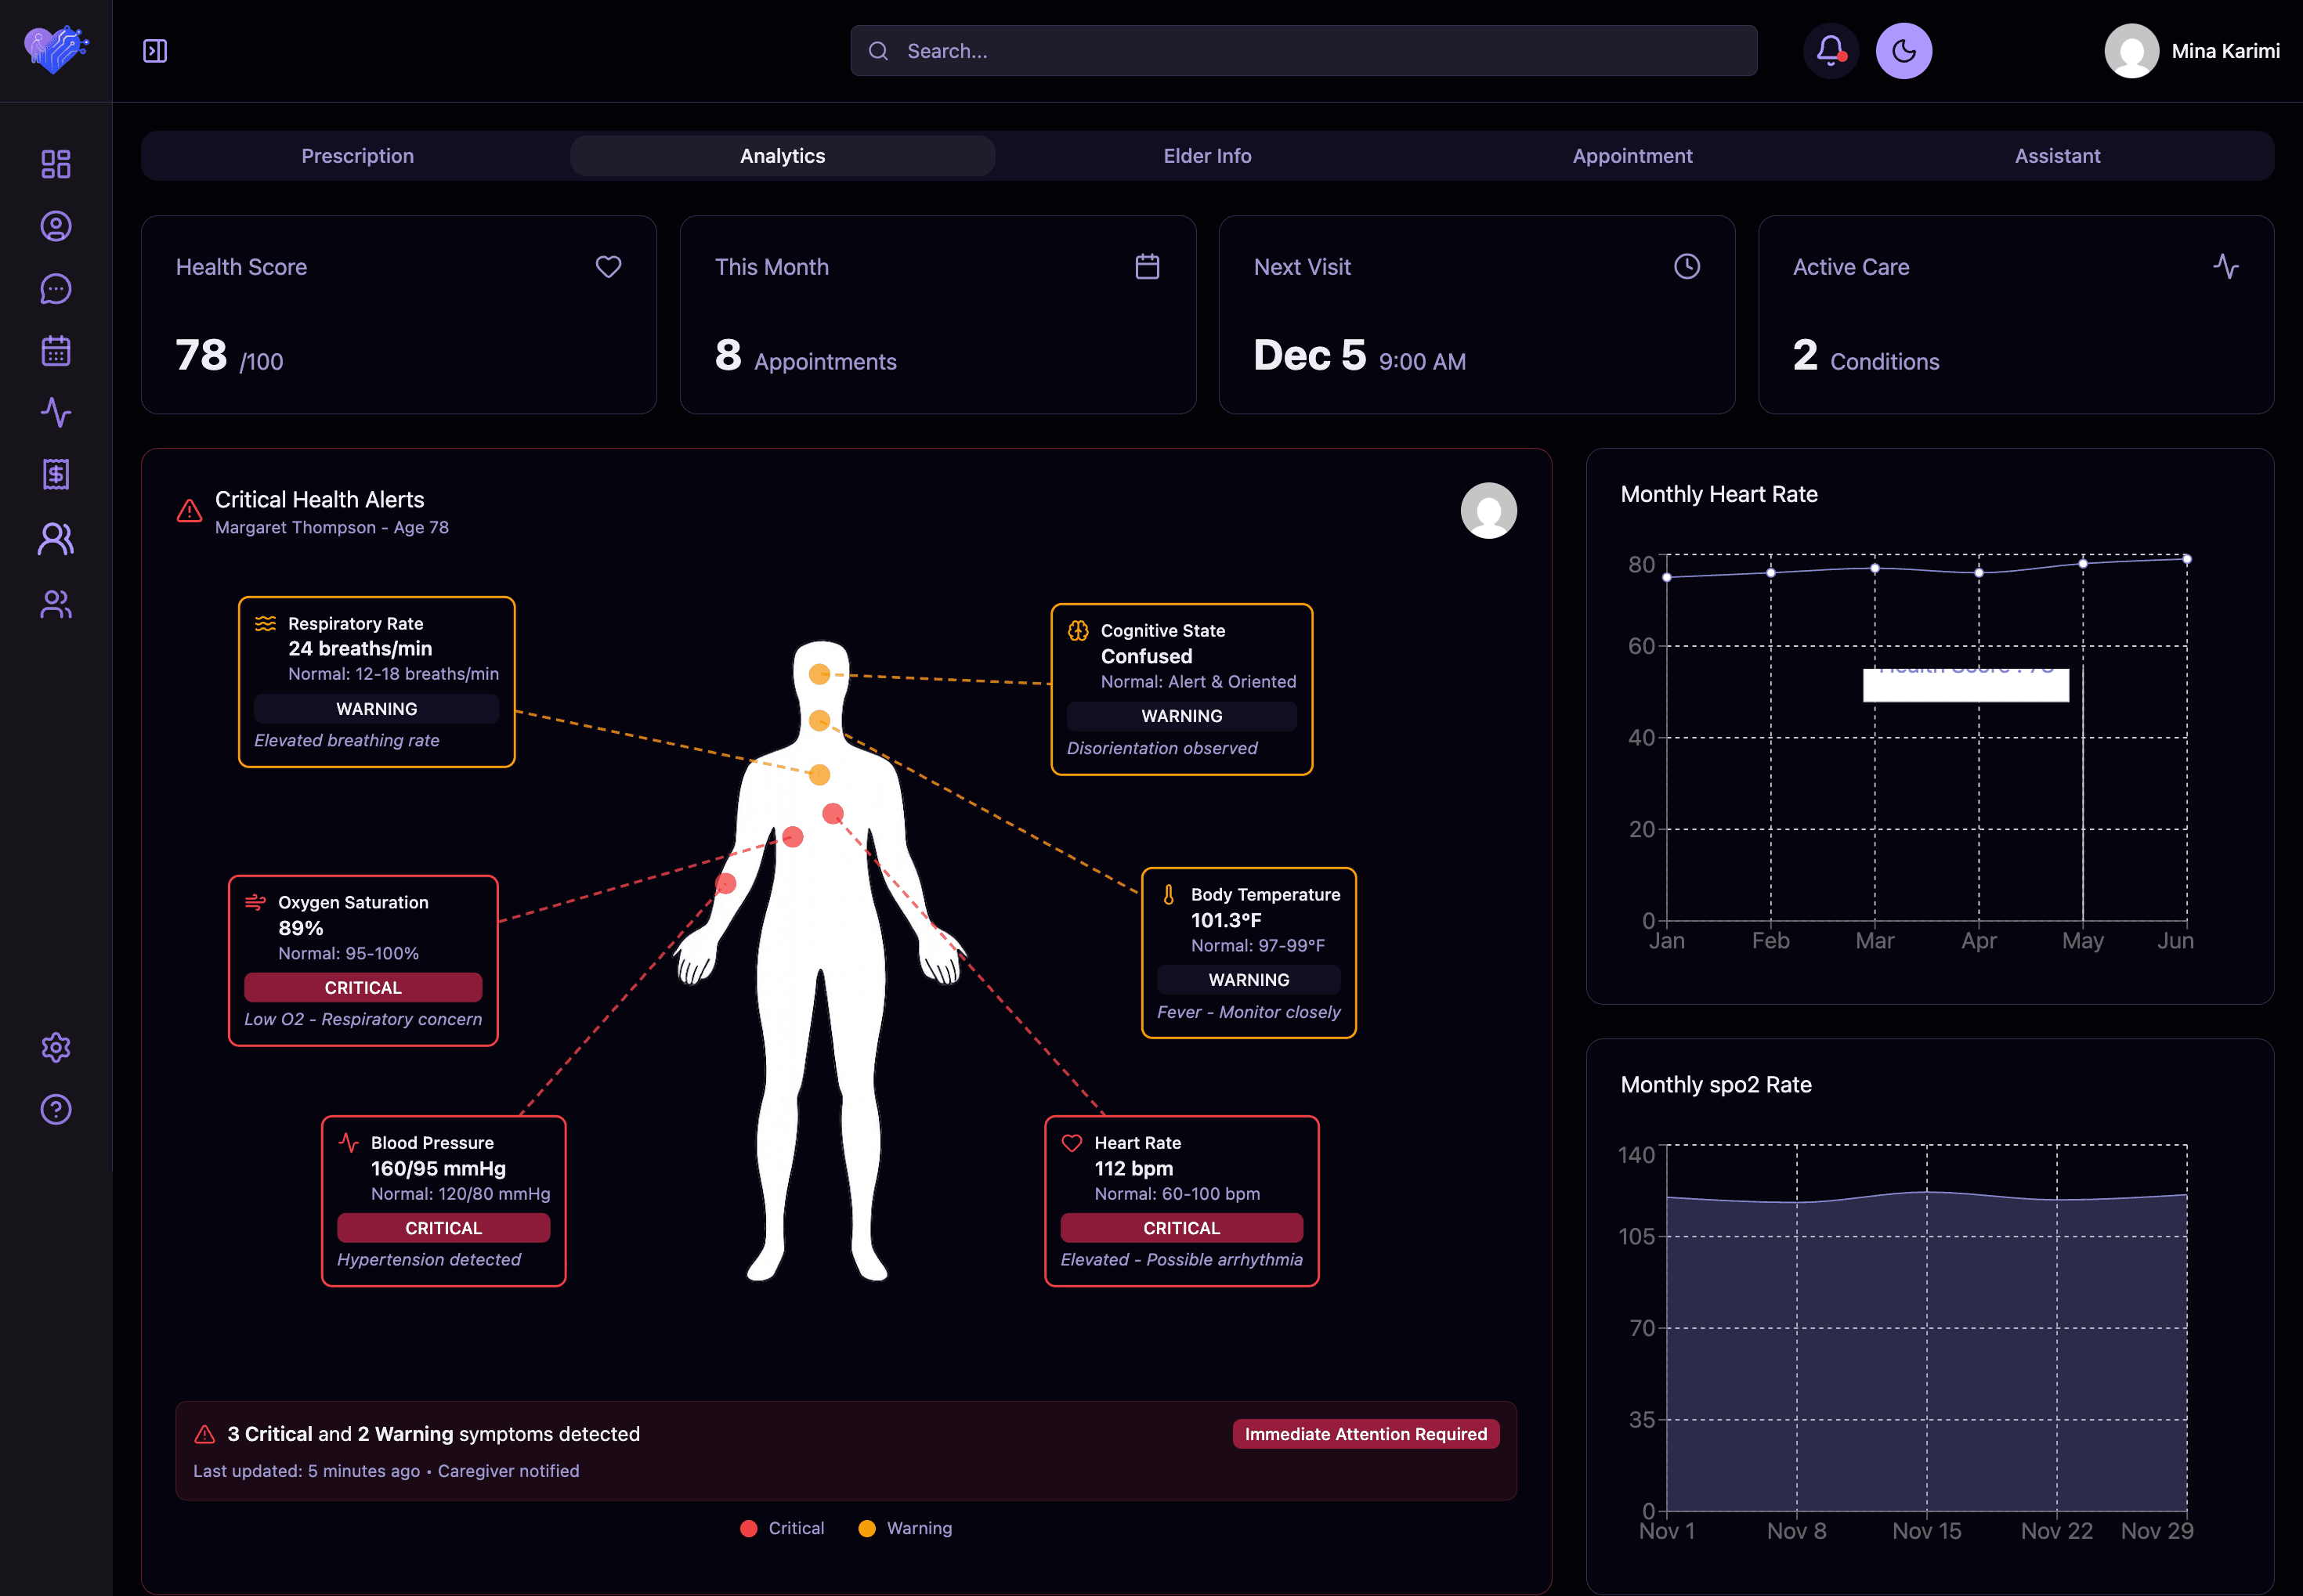
Task: Toggle the sidebar collapse panel icon
Action: point(155,51)
